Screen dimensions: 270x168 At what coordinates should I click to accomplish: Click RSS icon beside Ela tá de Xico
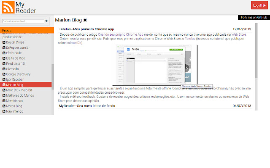click(4, 58)
